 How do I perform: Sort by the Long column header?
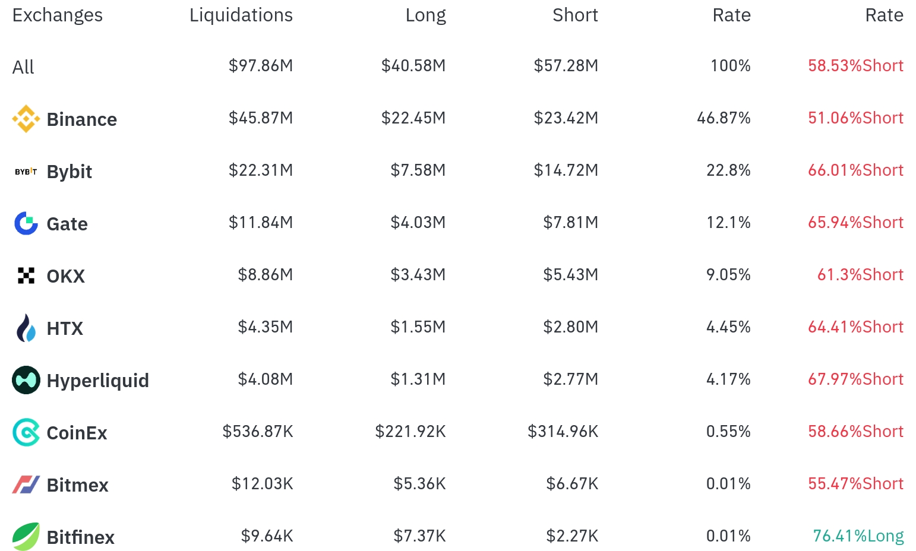tap(425, 15)
